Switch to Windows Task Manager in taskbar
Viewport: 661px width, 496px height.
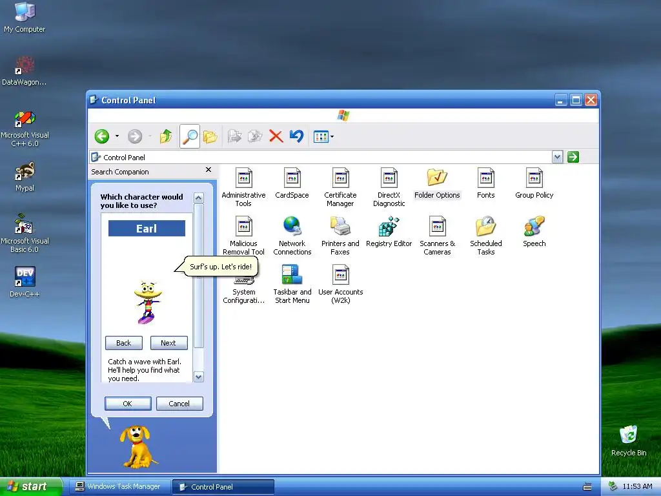pos(119,486)
